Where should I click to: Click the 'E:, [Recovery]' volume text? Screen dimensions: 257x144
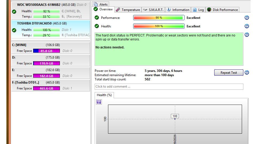pyautogui.click(x=72, y=17)
